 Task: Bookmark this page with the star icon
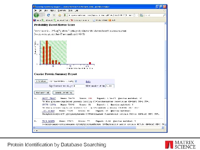click(x=134, y=15)
